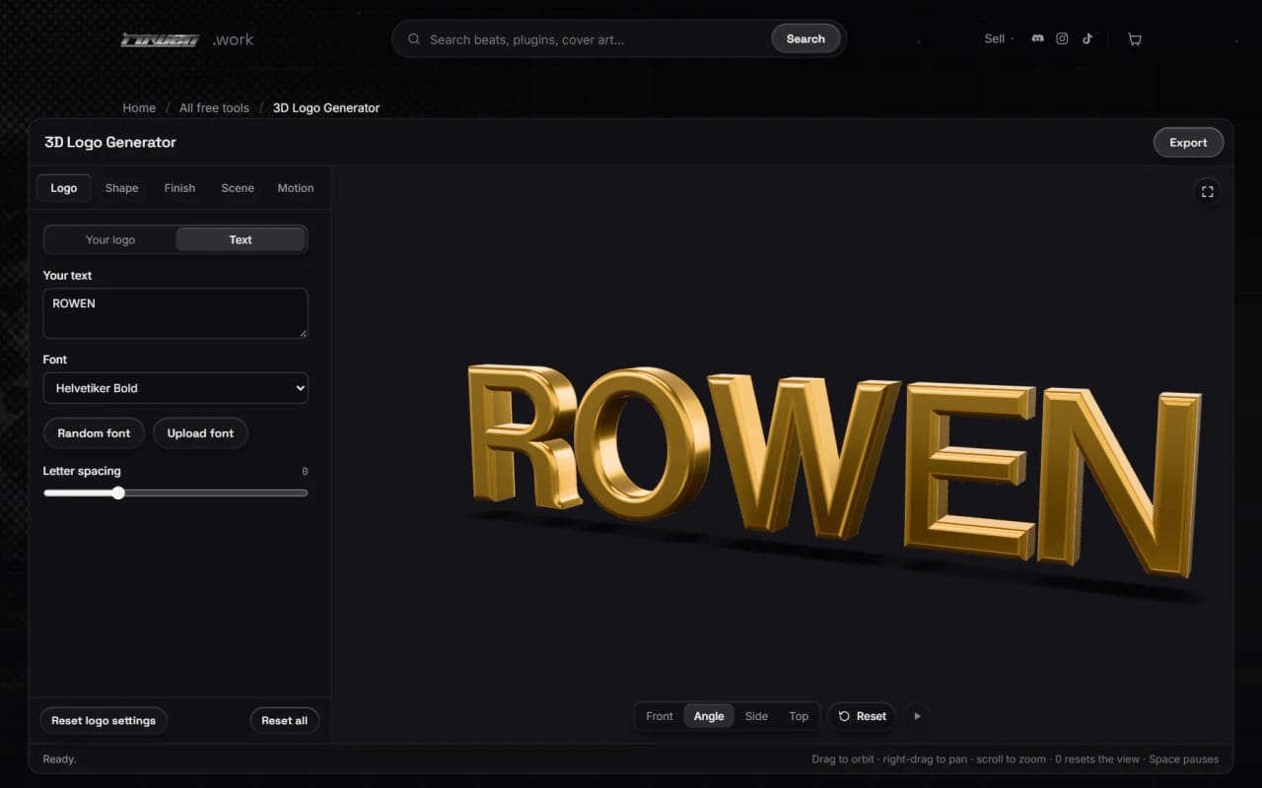Open the Instagram icon link
The width and height of the screenshot is (1262, 788).
pos(1062,38)
